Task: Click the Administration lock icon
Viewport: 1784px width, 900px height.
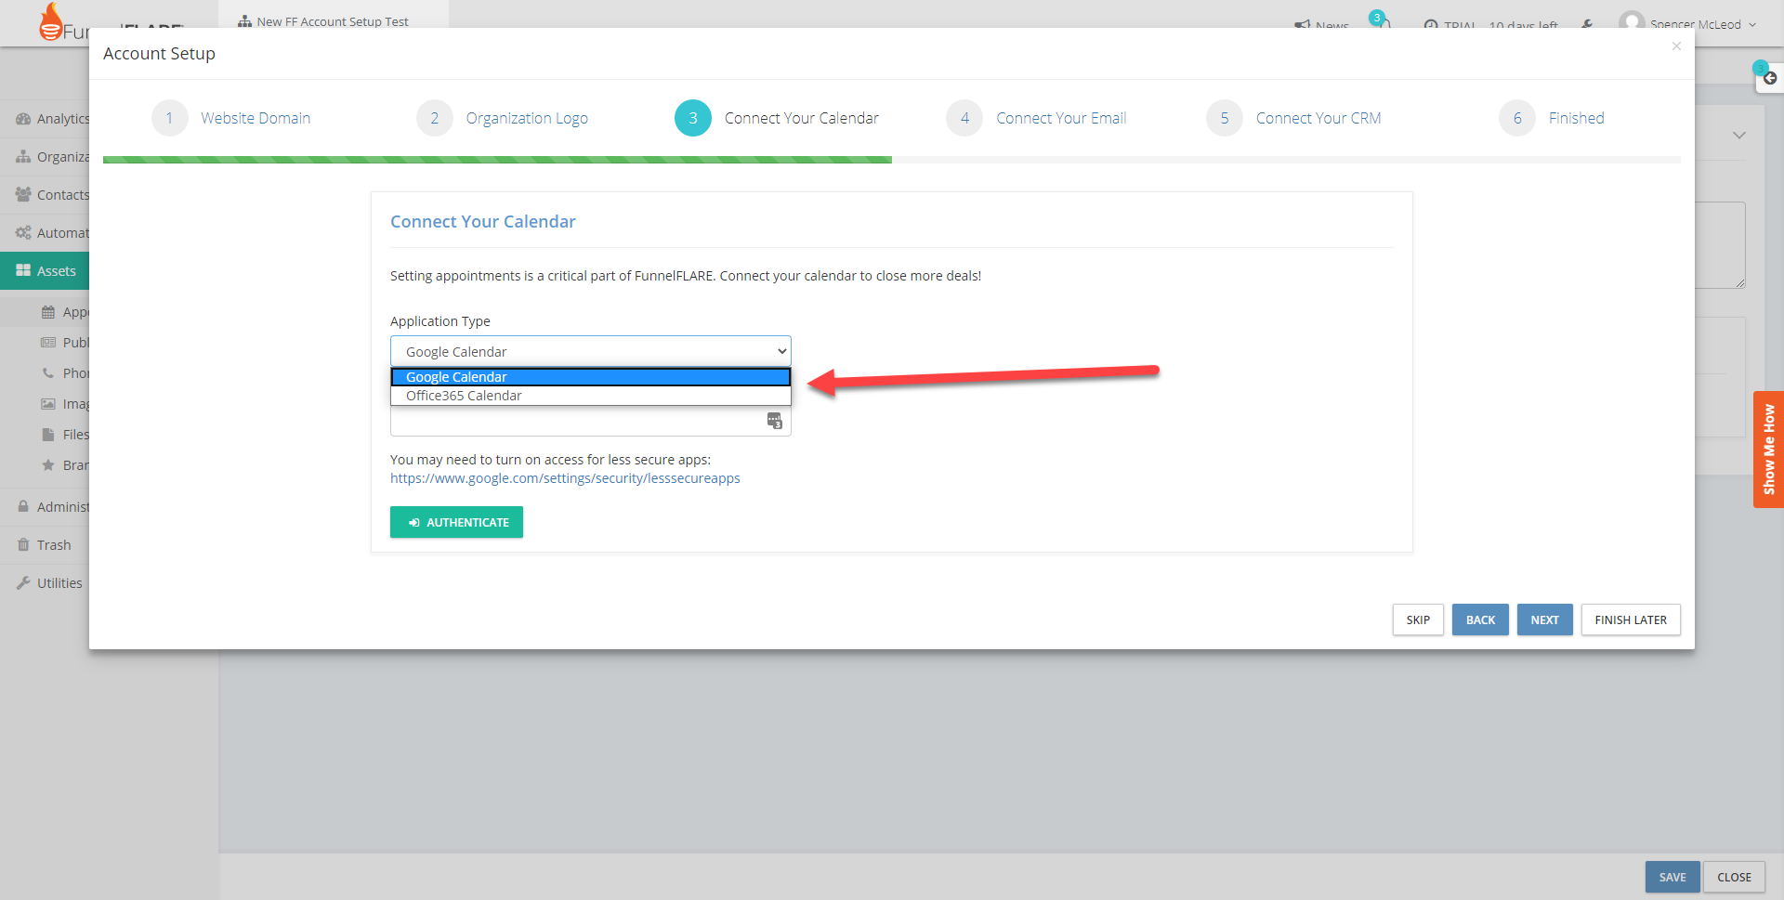Action: pyautogui.click(x=23, y=507)
